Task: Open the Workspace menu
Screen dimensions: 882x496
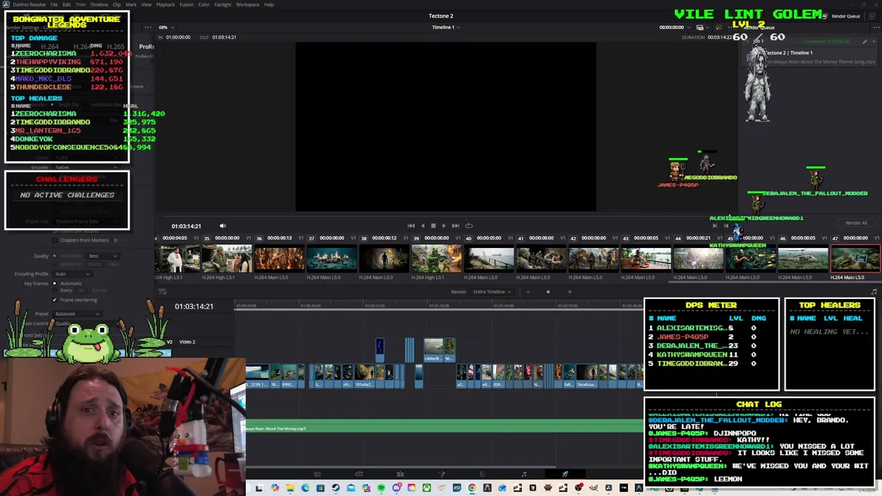Action: pos(247,4)
